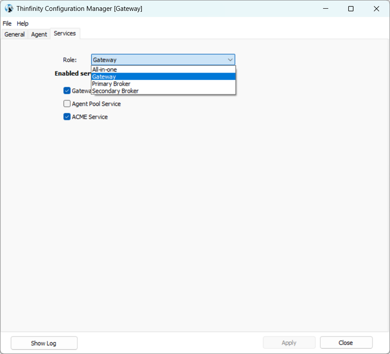Disable the ACME Service checkbox

click(67, 116)
